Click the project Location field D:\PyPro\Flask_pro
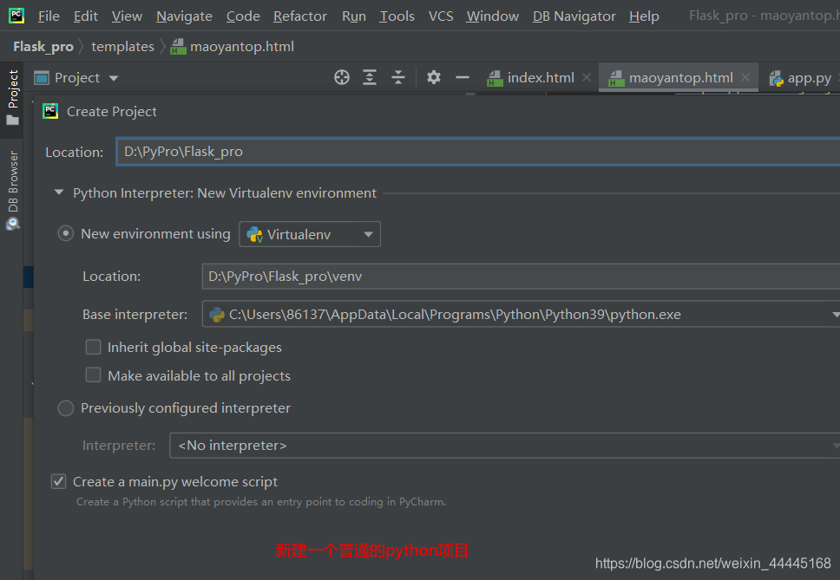840x580 pixels. (x=478, y=152)
